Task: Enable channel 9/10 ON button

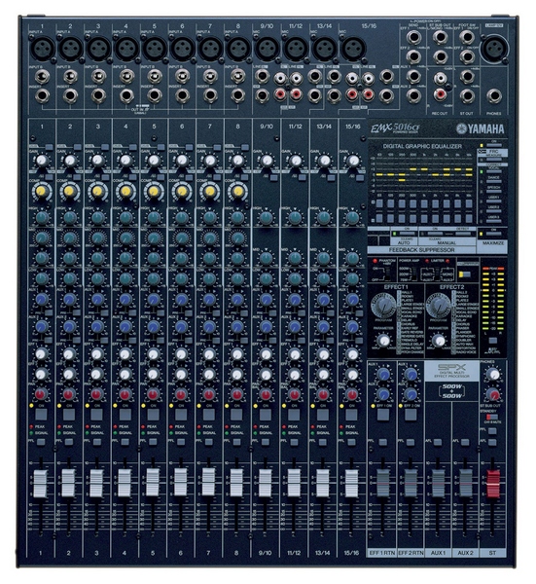Action: [x=266, y=415]
